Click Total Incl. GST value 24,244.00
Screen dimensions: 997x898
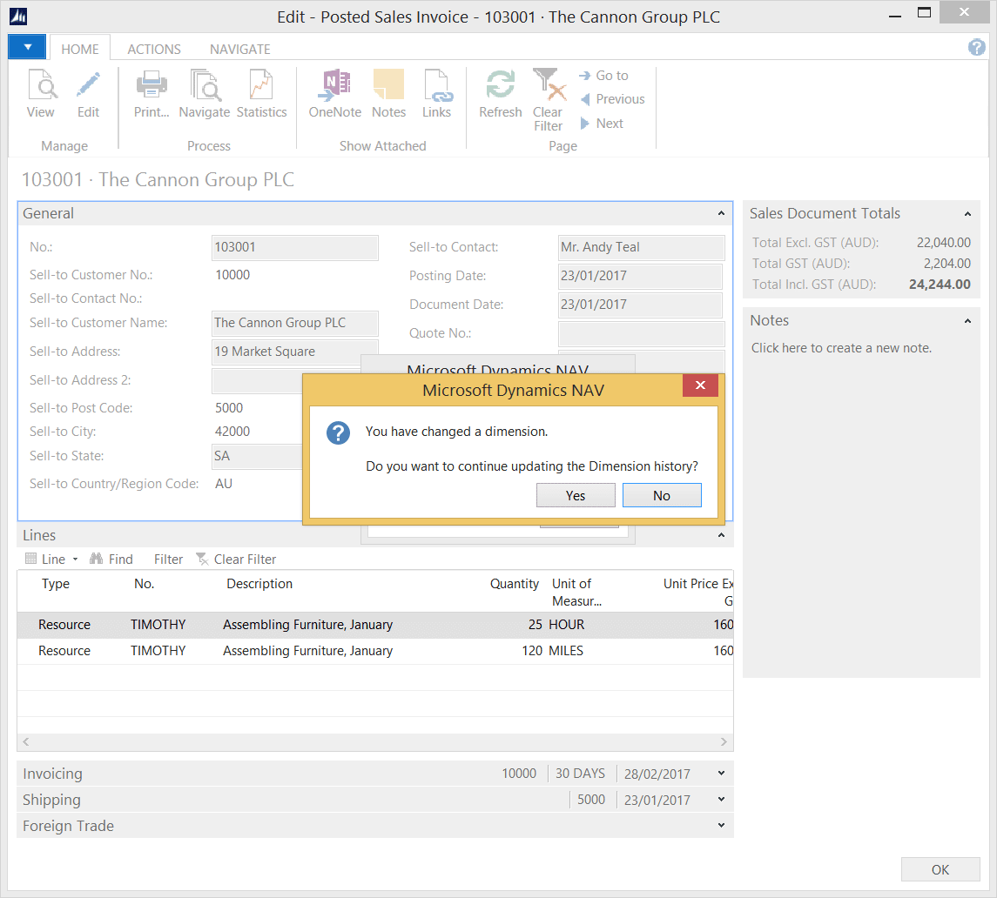click(940, 284)
